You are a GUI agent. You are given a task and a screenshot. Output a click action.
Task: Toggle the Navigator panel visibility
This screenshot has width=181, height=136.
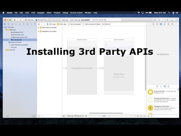click(168, 20)
